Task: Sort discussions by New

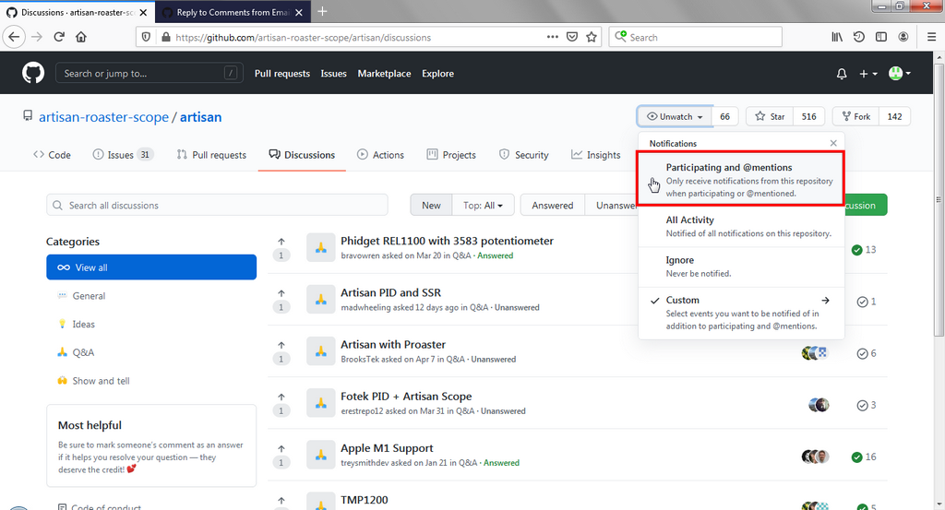Action: tap(431, 206)
